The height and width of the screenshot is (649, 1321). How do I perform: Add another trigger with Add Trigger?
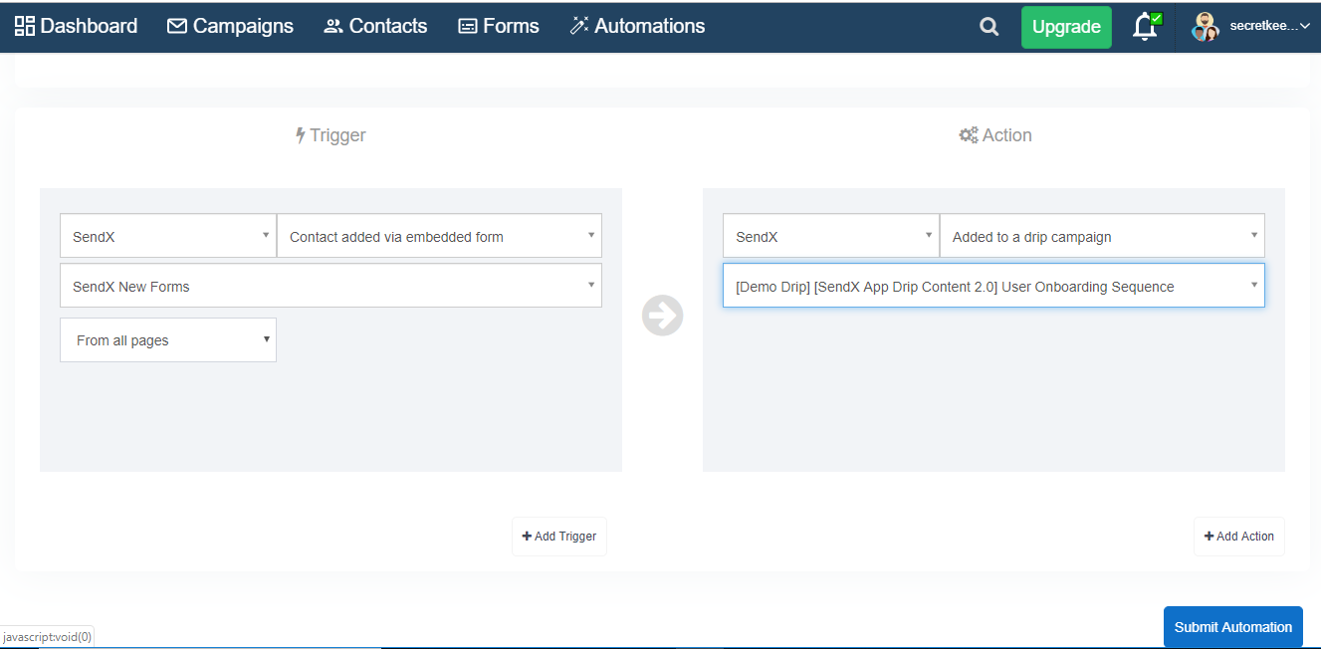pos(559,536)
